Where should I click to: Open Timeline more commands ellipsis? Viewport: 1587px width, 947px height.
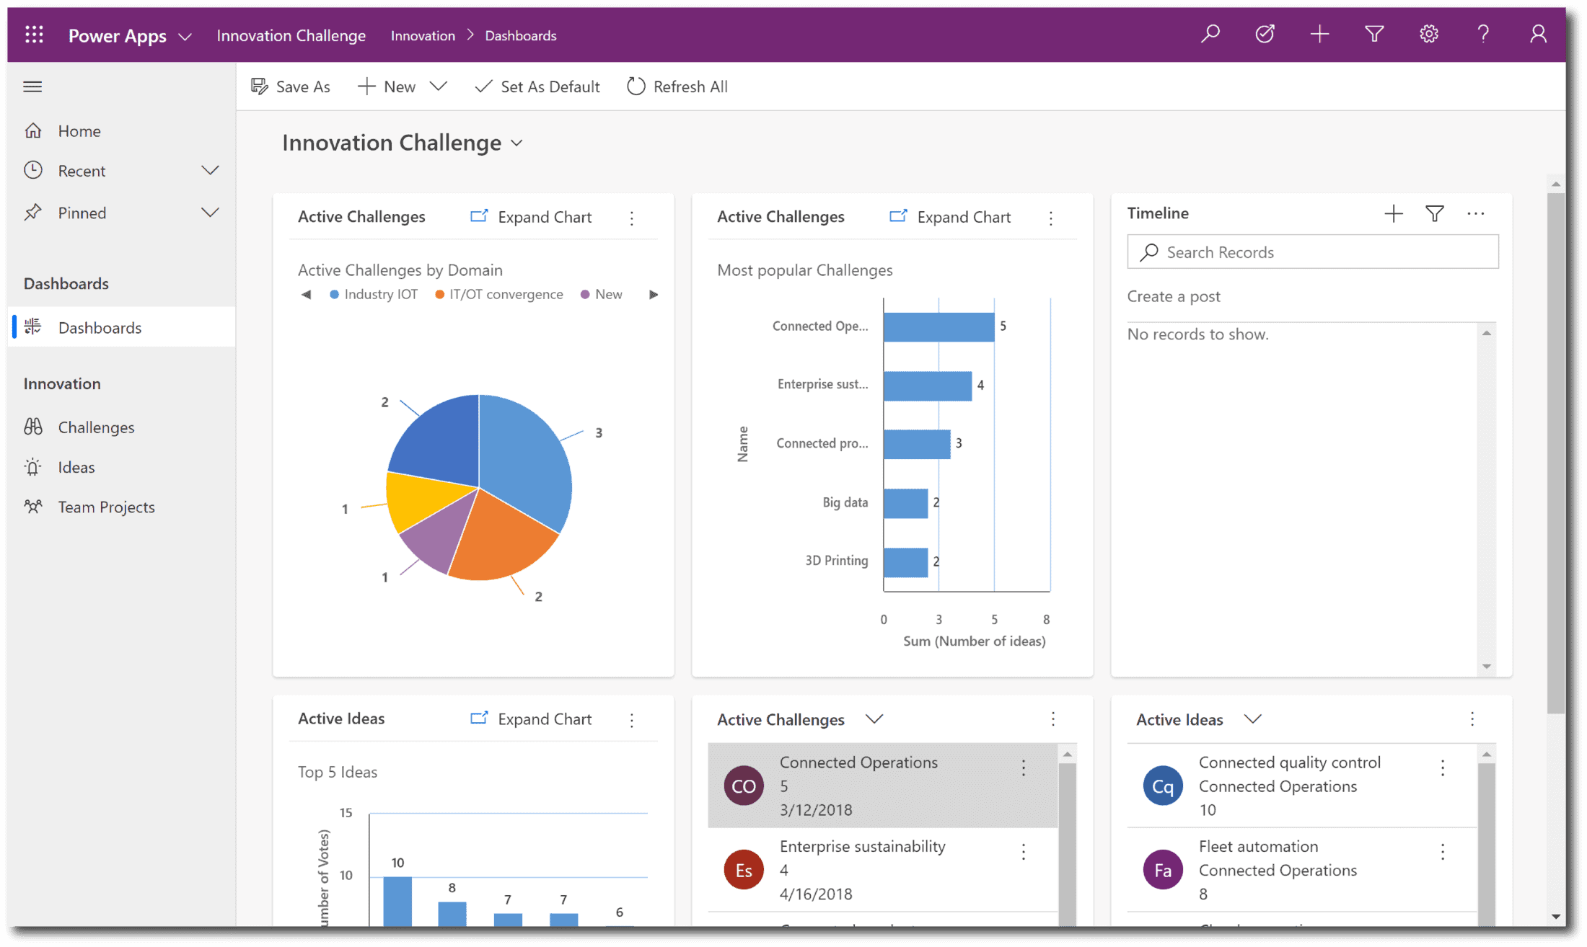(1476, 213)
